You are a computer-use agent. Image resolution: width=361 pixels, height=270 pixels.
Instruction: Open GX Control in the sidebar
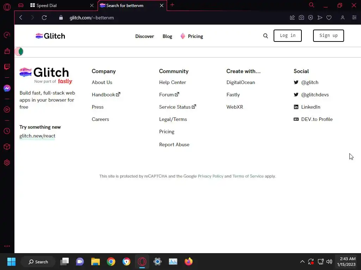[x=7, y=35]
